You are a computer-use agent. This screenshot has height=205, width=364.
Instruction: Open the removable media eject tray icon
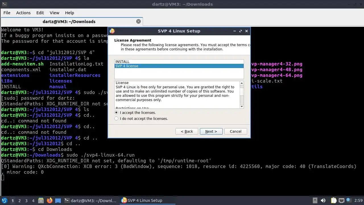click(x=315, y=200)
